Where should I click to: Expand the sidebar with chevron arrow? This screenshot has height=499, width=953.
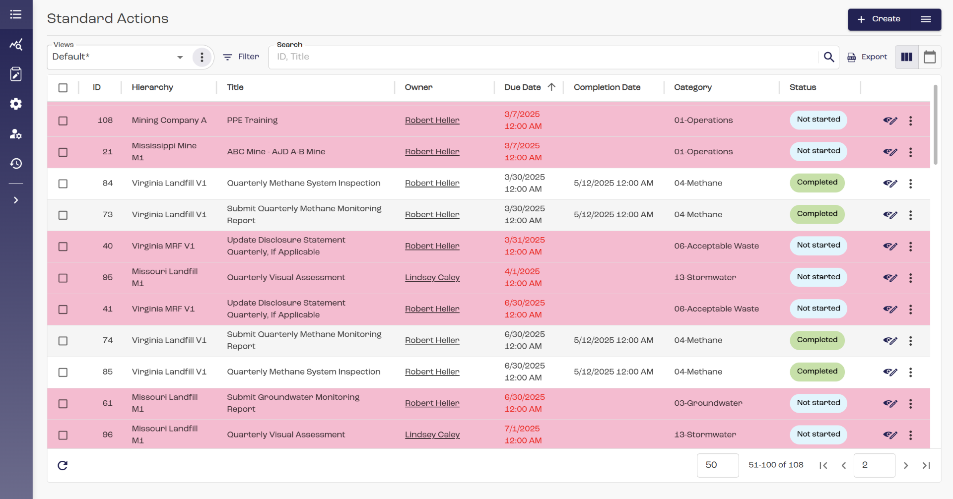point(16,200)
